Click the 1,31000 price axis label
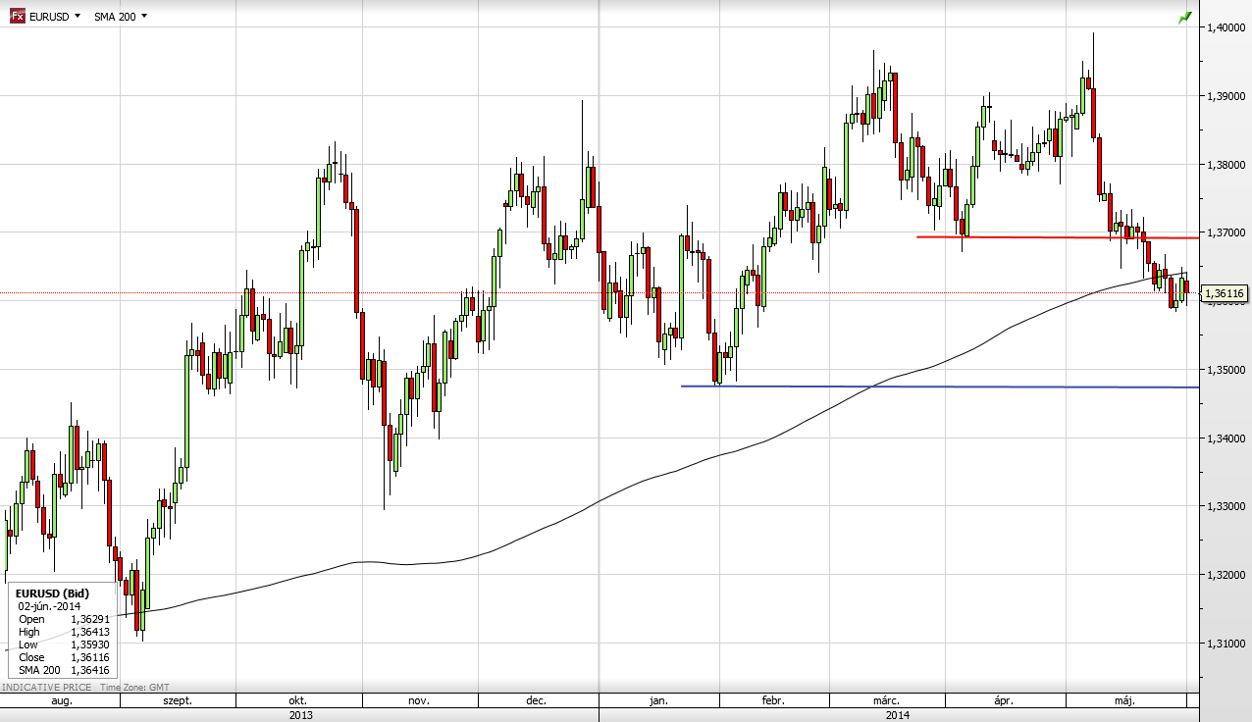The width and height of the screenshot is (1252, 722). coord(1226,644)
